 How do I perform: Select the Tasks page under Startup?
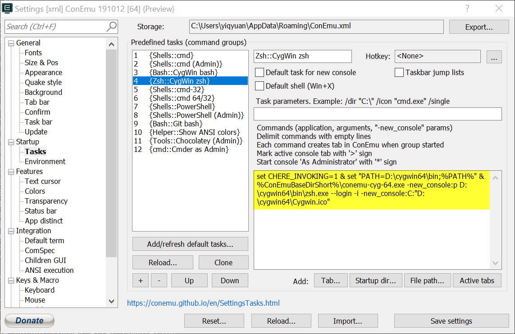tap(35, 151)
